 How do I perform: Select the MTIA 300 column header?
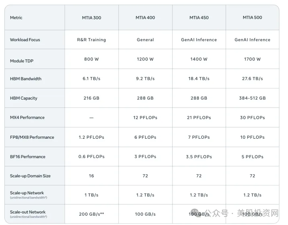click(x=91, y=18)
